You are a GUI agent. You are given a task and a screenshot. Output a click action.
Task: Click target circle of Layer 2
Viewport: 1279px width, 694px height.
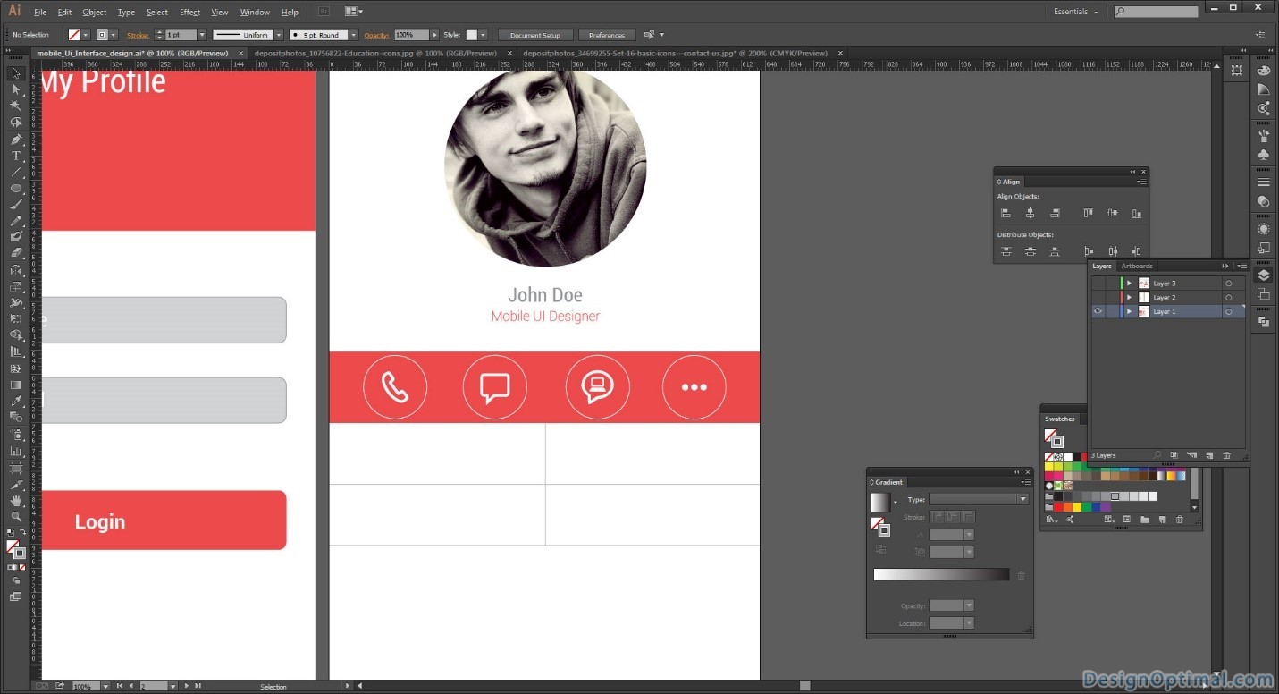[1228, 298]
